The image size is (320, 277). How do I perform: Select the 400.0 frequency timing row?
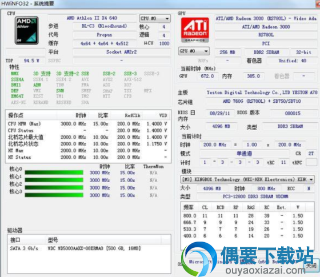(x=247, y=236)
